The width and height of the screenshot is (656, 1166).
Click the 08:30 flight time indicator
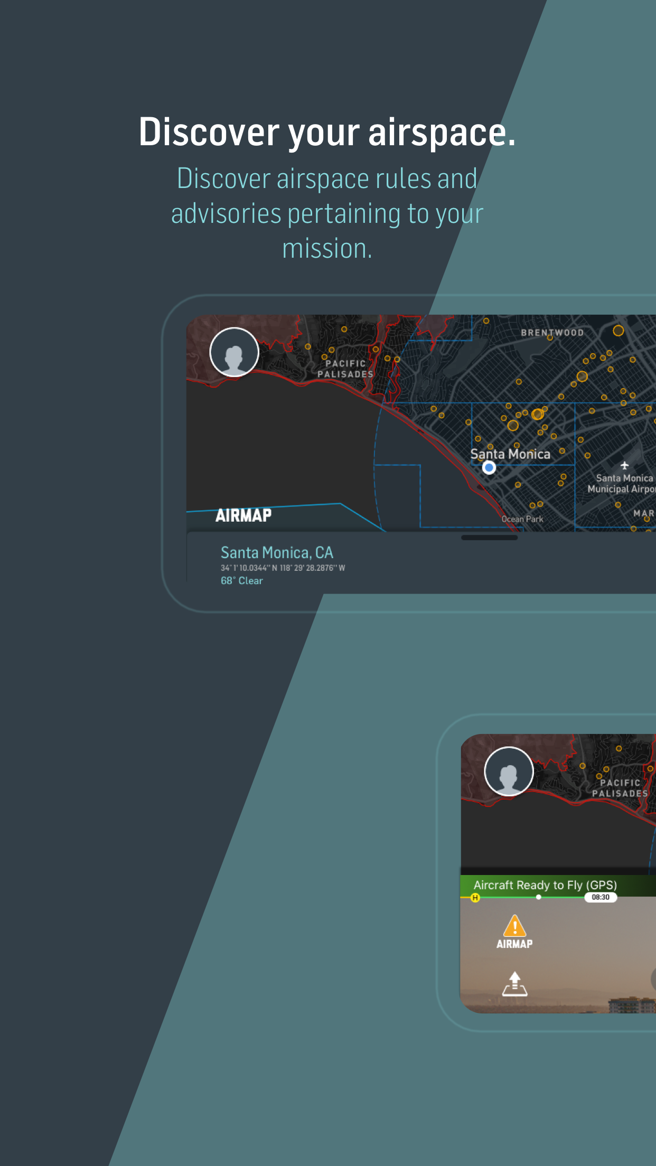[x=601, y=897]
